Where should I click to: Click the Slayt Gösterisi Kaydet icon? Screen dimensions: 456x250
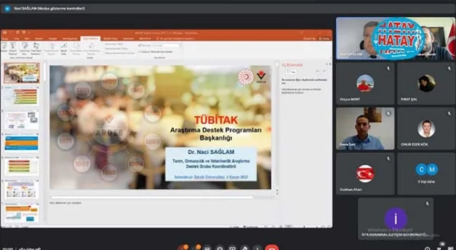point(91,48)
